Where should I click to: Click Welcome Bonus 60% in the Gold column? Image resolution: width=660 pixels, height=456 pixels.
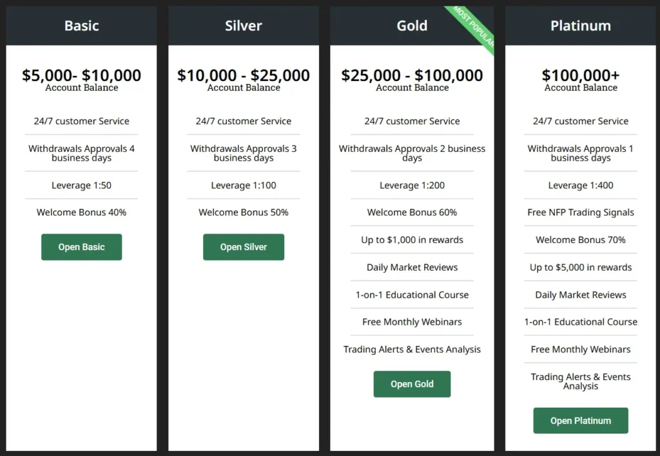[412, 212]
